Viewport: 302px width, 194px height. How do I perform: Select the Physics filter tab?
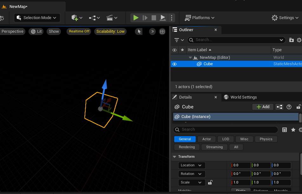pyautogui.click(x=266, y=139)
